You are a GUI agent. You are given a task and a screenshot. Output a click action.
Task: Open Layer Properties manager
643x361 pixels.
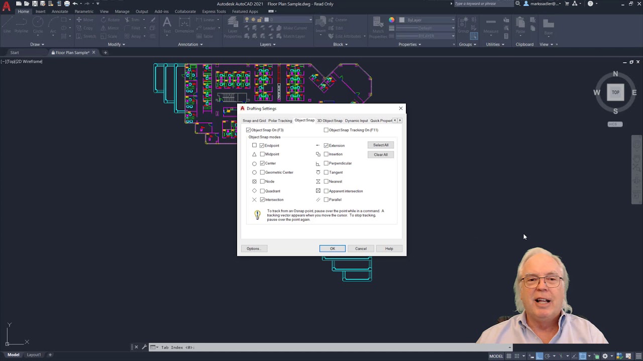233,28
